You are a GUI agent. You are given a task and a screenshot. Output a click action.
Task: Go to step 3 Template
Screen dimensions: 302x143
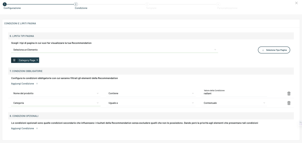pos(147,4)
